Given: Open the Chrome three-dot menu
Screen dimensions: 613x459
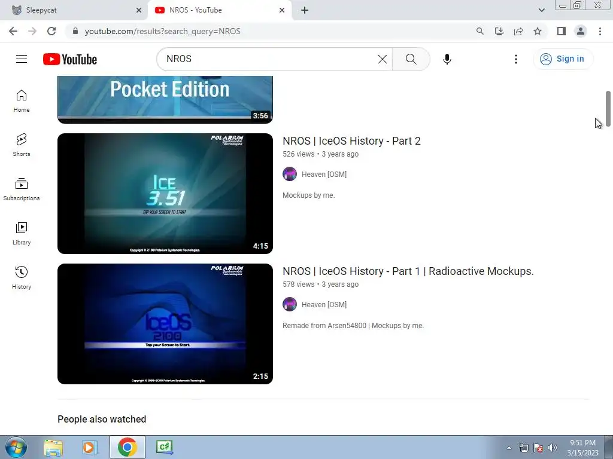Looking at the screenshot, I should pyautogui.click(x=600, y=31).
